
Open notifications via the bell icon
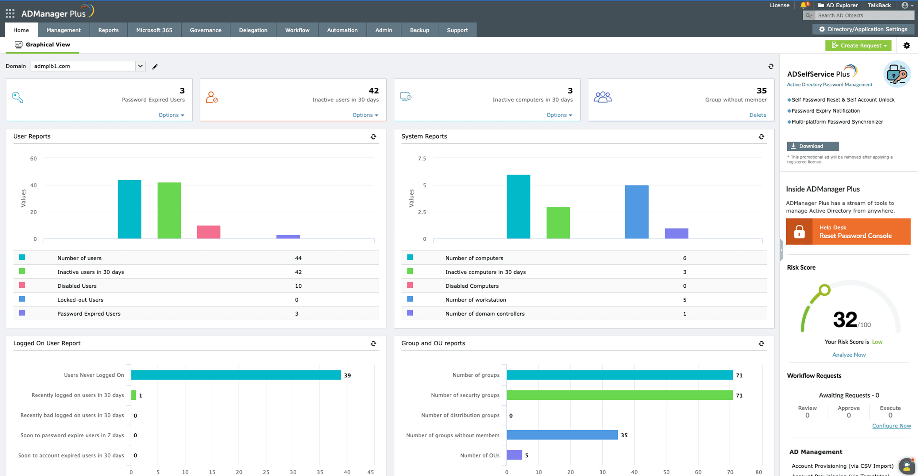point(804,5)
